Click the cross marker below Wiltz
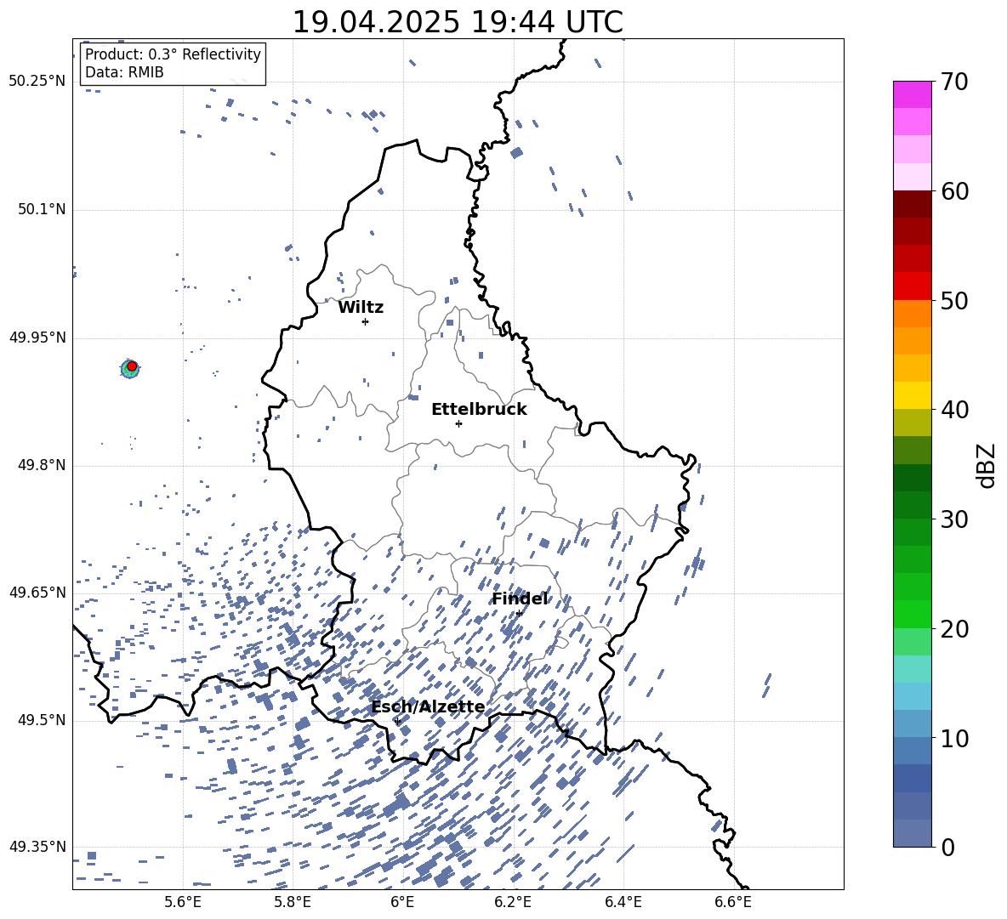Screen dimensions: 1007x919 coord(366,321)
